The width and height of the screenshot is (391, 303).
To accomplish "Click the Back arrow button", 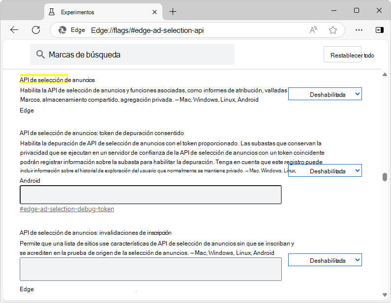I will pos(14,30).
